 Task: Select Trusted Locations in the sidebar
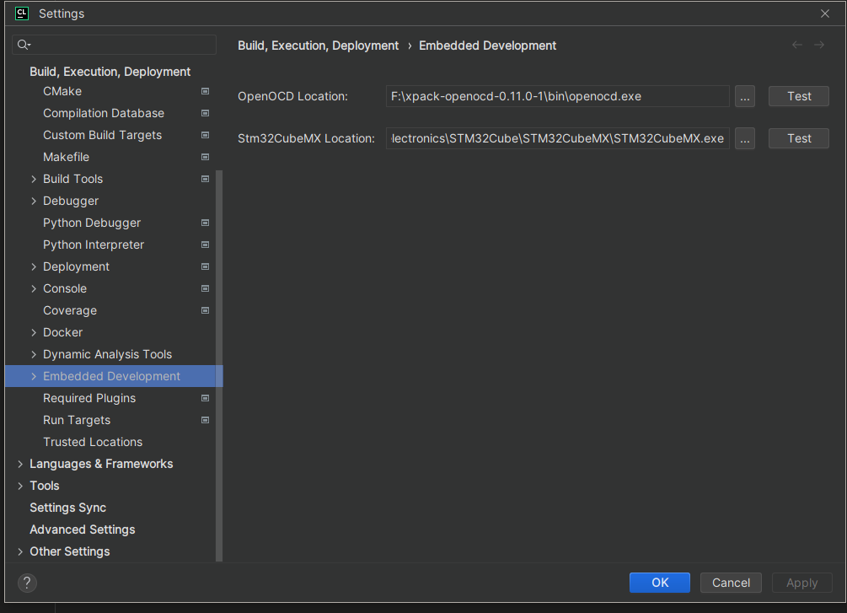coord(93,442)
